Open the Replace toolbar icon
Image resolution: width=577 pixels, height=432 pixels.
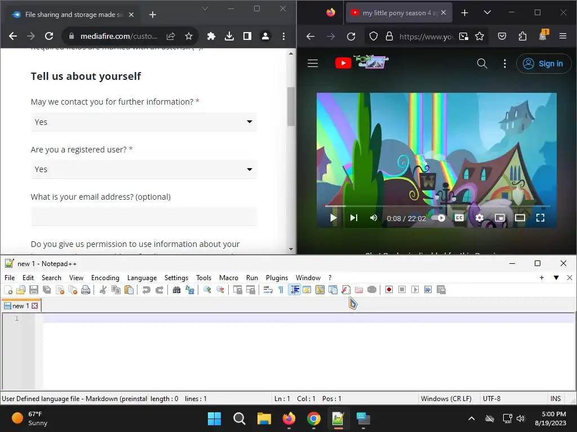(190, 290)
